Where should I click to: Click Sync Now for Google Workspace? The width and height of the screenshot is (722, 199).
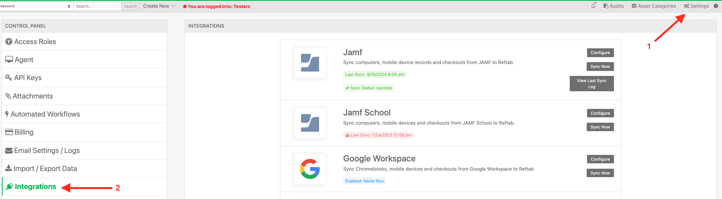pyautogui.click(x=600, y=173)
